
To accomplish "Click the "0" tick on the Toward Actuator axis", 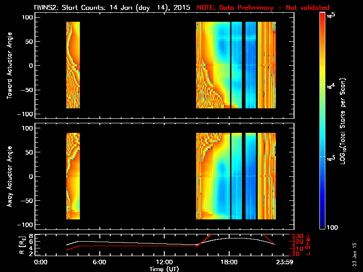I will click(31, 66).
